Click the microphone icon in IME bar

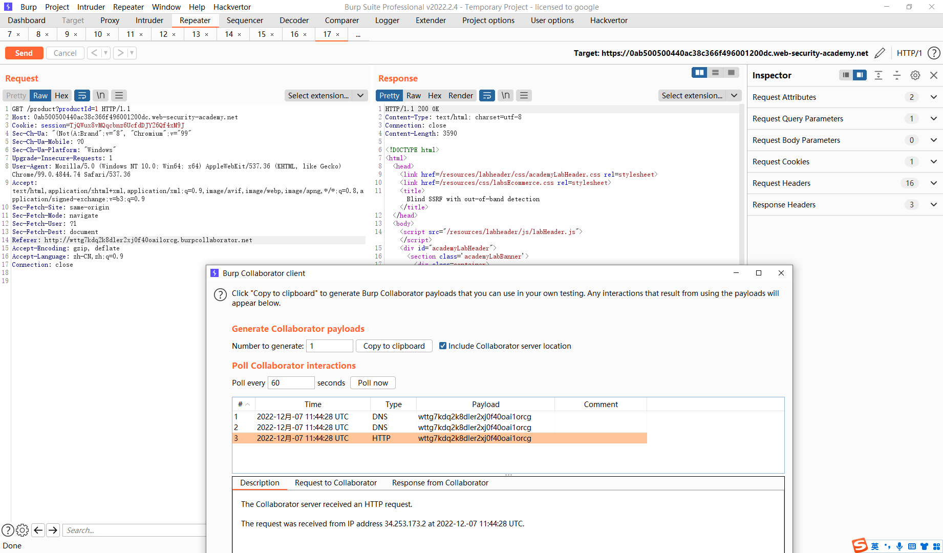899,546
